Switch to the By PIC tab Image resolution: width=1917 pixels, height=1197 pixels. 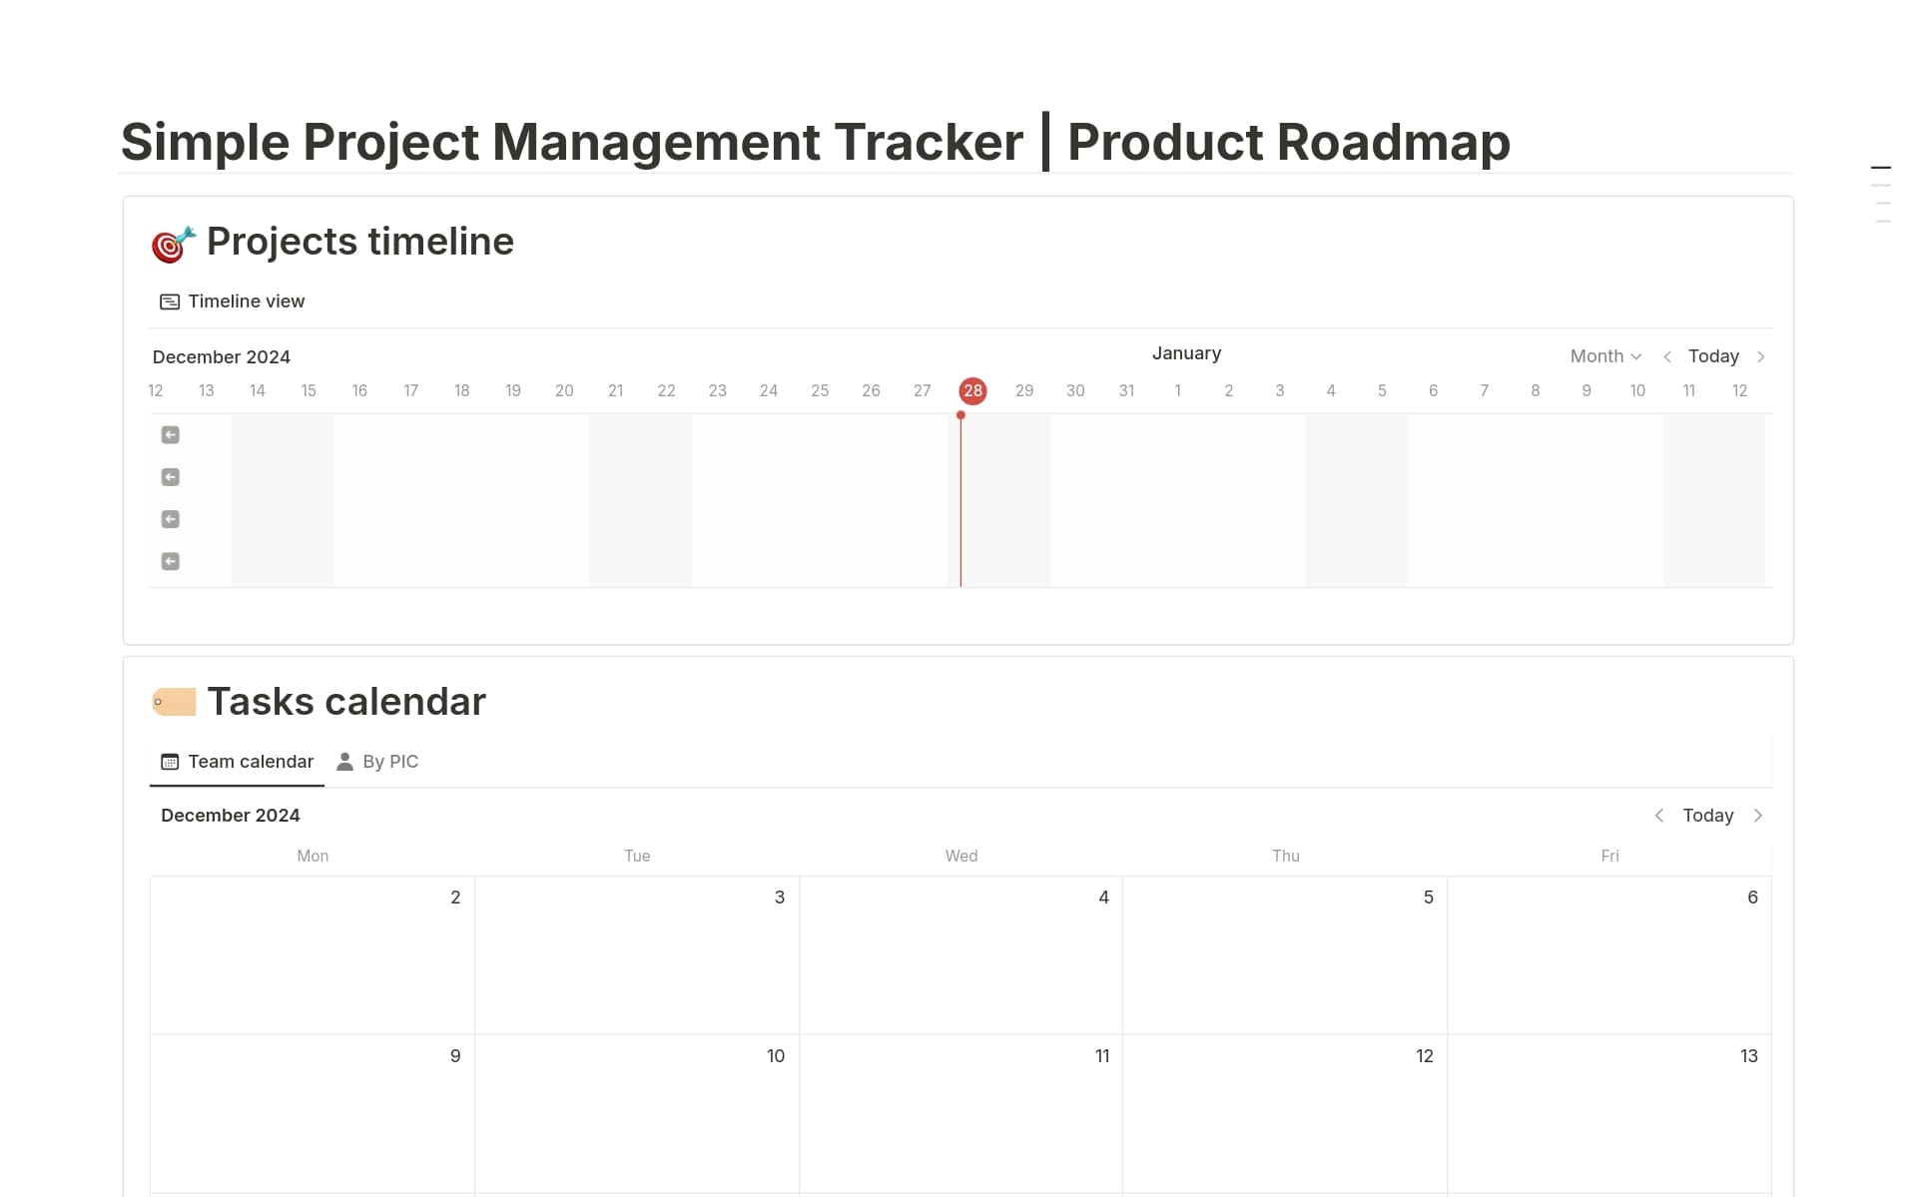[390, 761]
